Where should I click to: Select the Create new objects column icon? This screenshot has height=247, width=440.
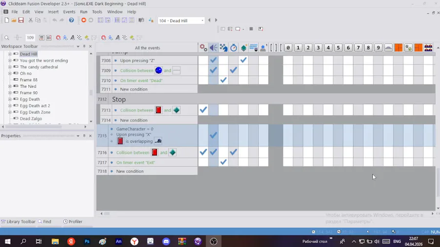point(243,48)
